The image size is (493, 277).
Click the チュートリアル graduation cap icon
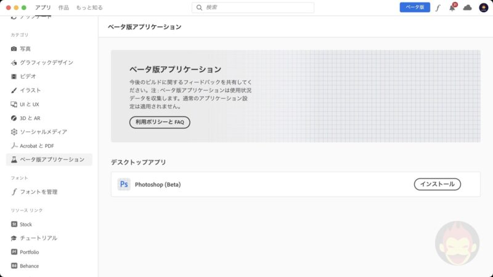click(x=14, y=238)
